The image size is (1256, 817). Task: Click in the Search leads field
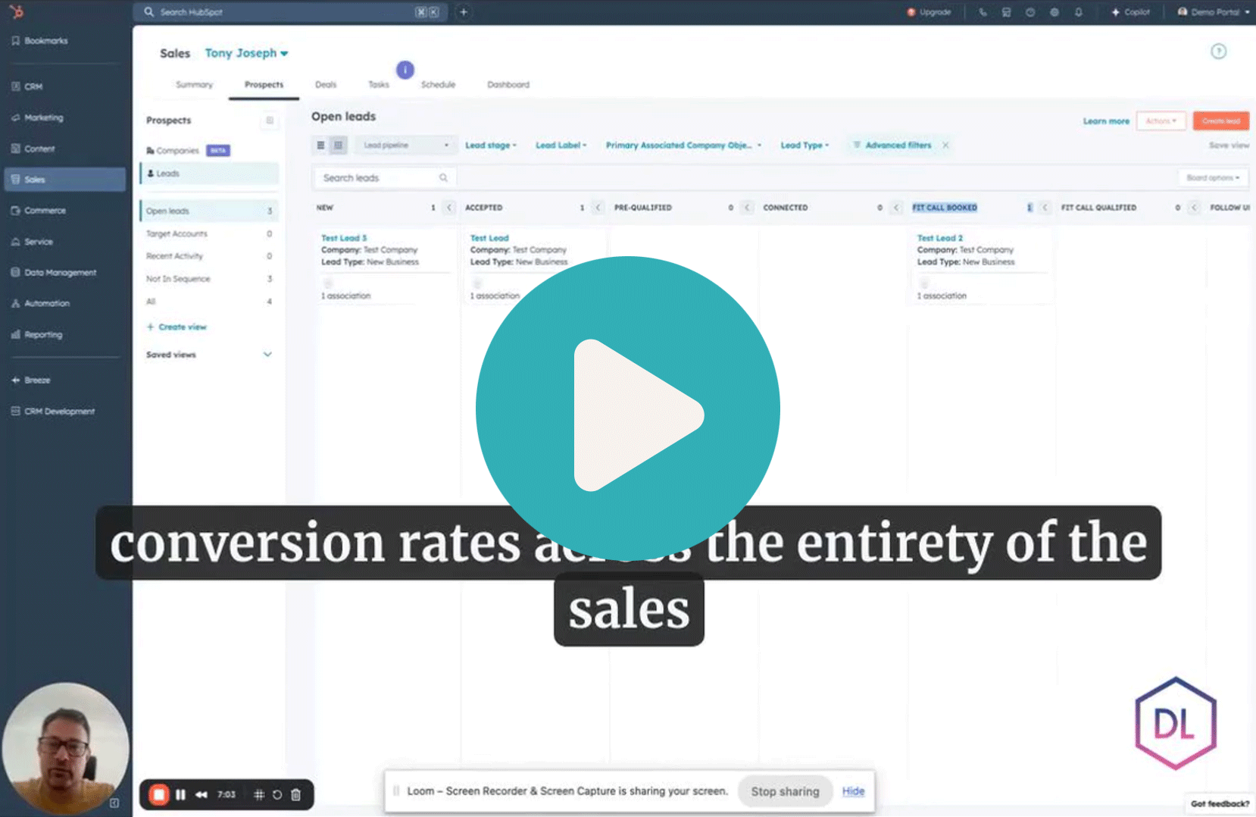coord(385,178)
